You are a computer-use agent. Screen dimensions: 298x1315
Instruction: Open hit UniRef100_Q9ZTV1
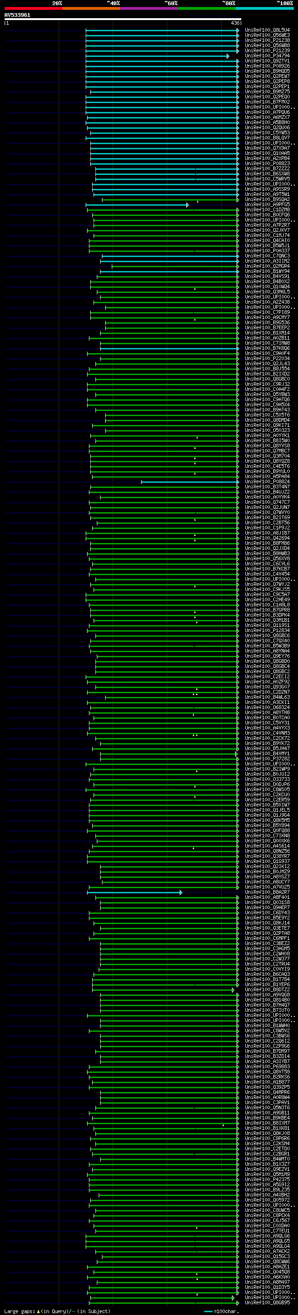pos(267,61)
